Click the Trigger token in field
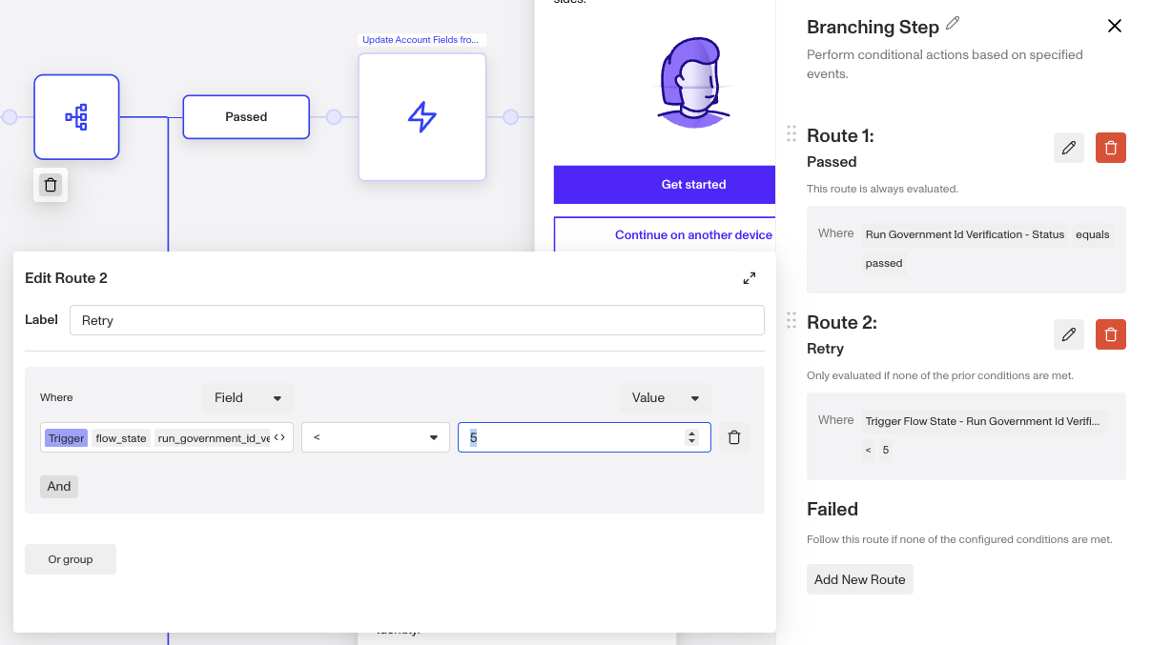The width and height of the screenshot is (1151, 645). pos(66,438)
